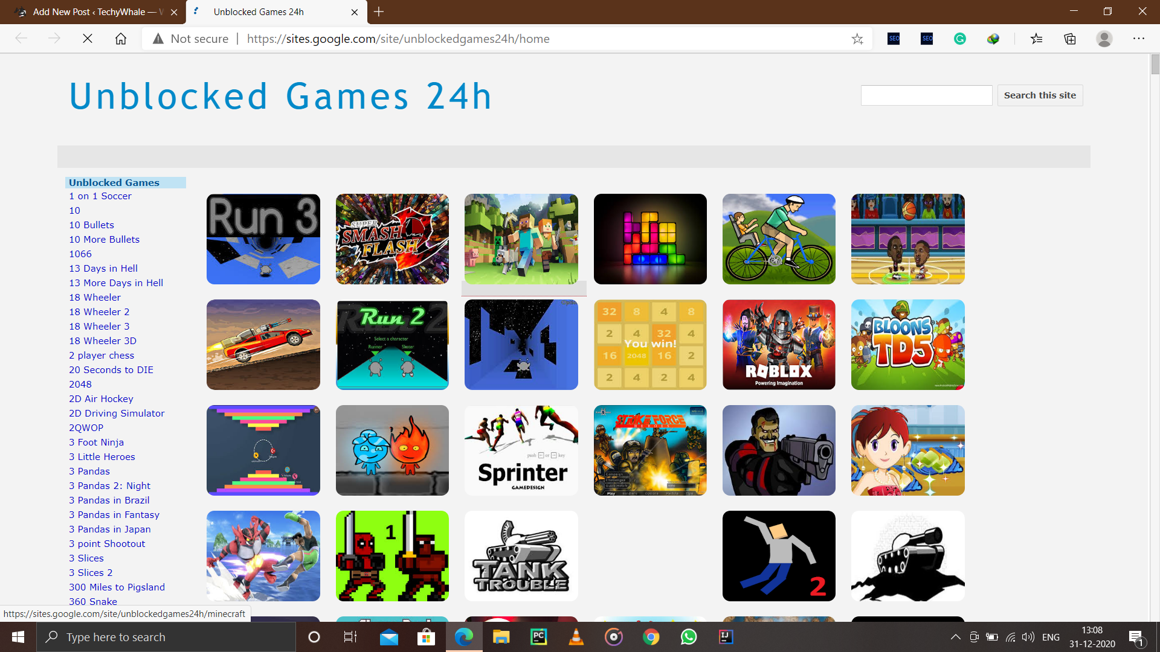Screen dimensions: 1160x652
Task: Launch WhatsApp from the taskbar
Action: (689, 637)
